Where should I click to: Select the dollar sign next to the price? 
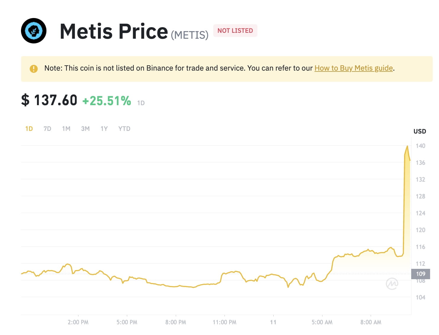tap(25, 100)
